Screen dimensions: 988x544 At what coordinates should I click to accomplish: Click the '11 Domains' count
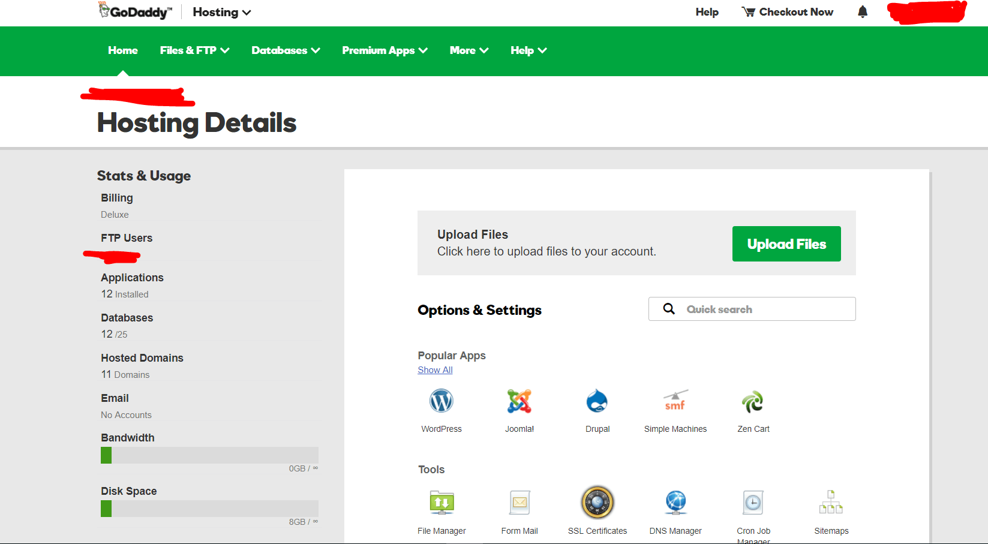coord(125,374)
